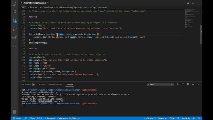Screen dimensions: 213x120
Task: Click the Synchronize Changes icon in the status bar
Action: [26, 118]
